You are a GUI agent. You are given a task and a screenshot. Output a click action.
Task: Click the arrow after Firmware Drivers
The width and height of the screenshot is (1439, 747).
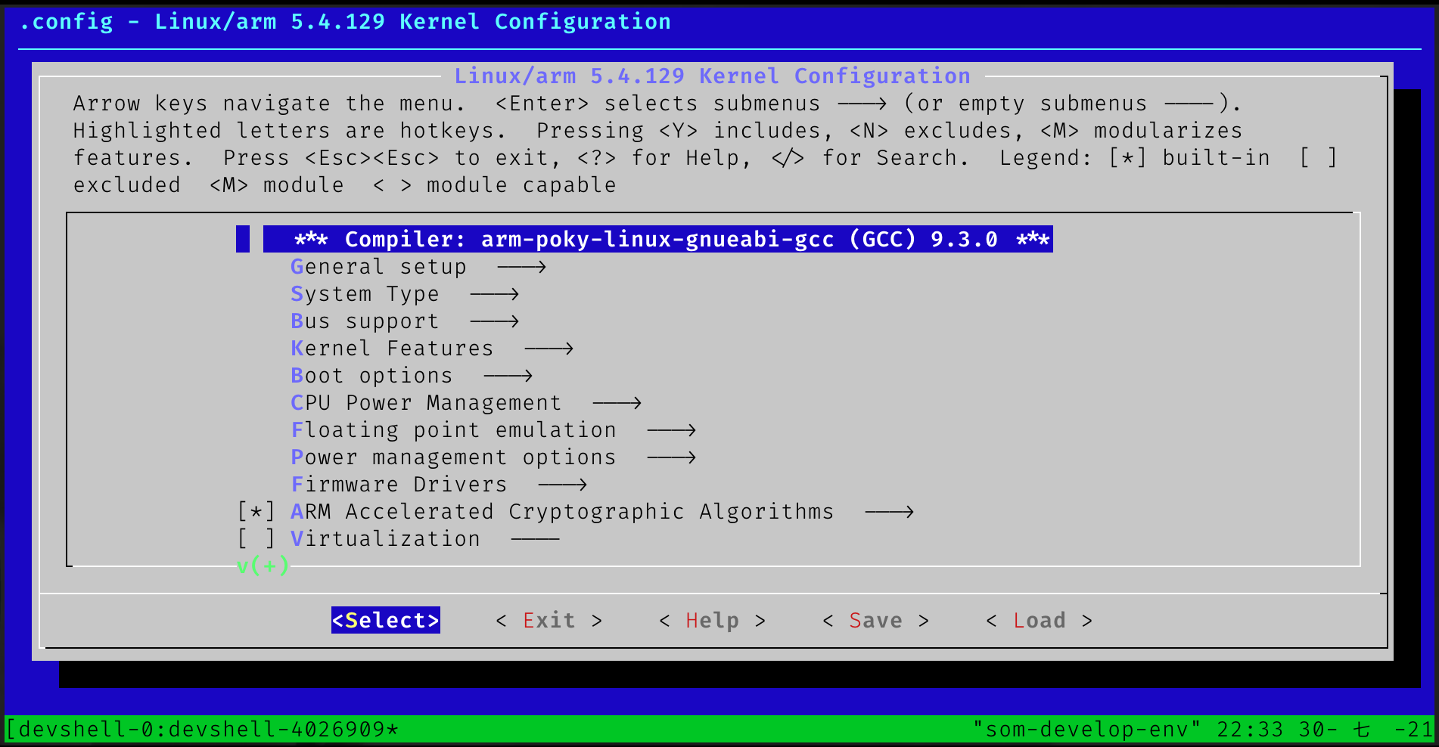(563, 485)
